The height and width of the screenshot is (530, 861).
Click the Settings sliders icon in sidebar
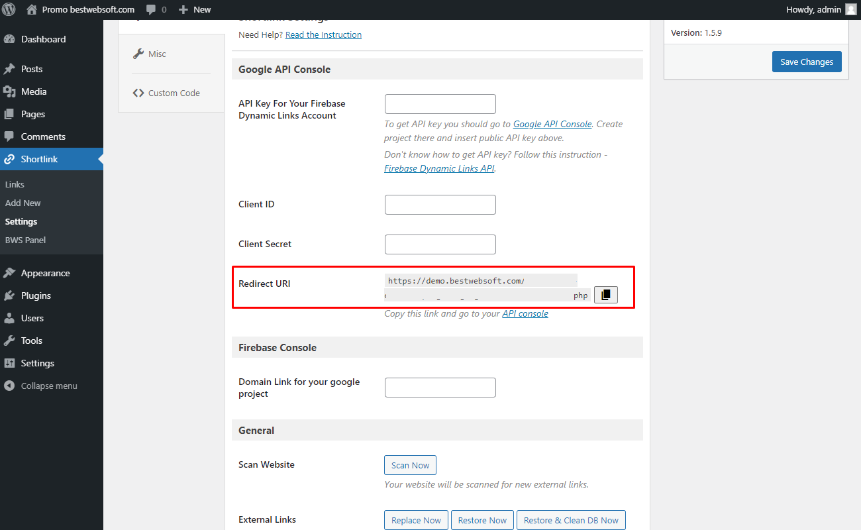coord(9,363)
